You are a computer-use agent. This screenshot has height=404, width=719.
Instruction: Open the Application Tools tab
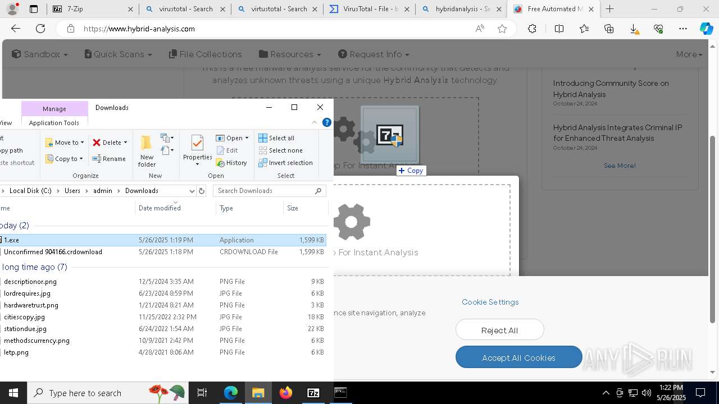tap(54, 123)
